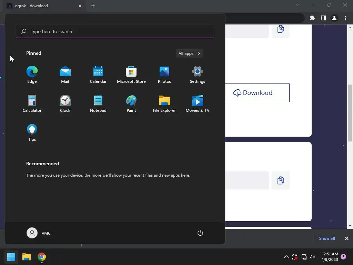The width and height of the screenshot is (353, 265).
Task: Launch the Clock app
Action: click(x=65, y=104)
